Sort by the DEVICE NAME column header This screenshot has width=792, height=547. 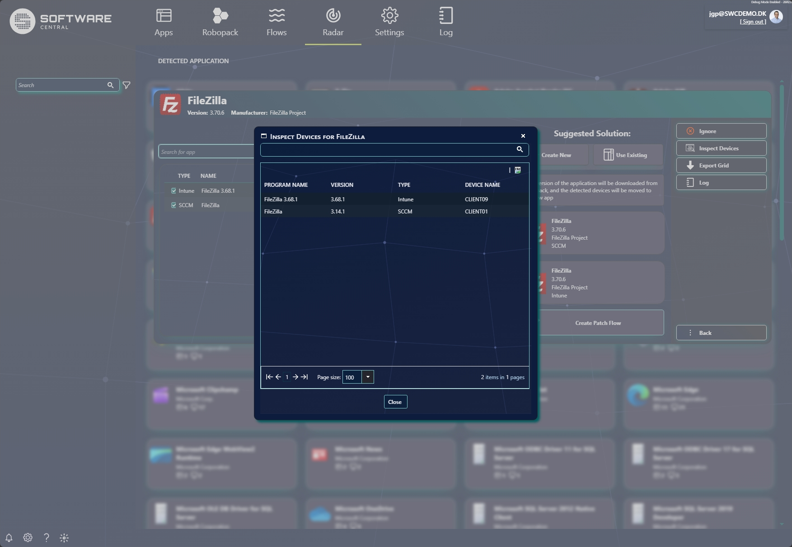coord(483,185)
